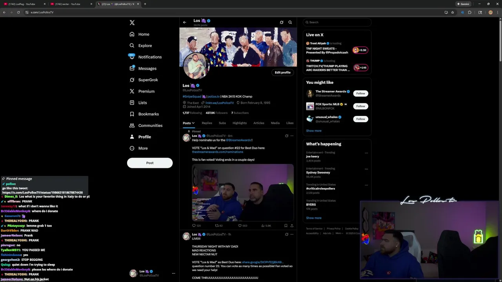
Task: Click the Grok icon in profile header
Action: (282, 22)
